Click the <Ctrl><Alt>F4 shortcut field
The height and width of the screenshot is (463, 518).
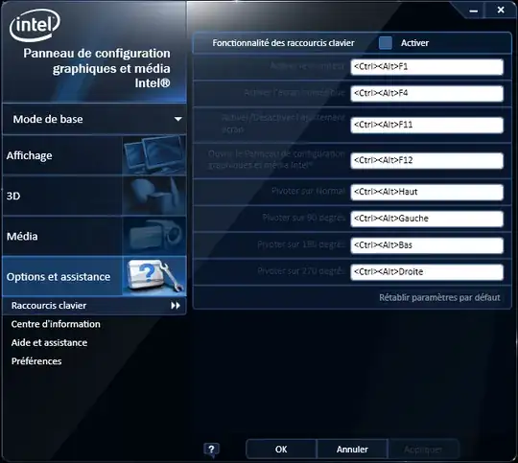[x=427, y=93]
